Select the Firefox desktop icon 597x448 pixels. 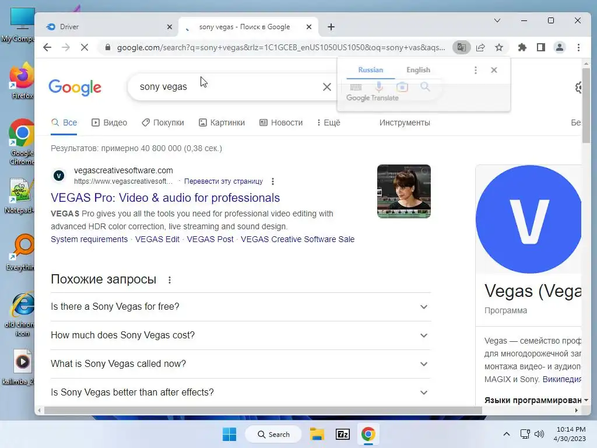22,80
